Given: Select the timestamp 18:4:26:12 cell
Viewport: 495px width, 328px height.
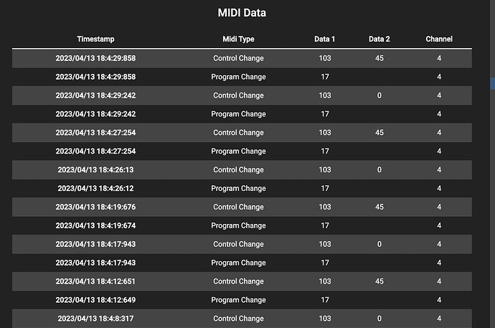Looking at the screenshot, I should pyautogui.click(x=95, y=189).
